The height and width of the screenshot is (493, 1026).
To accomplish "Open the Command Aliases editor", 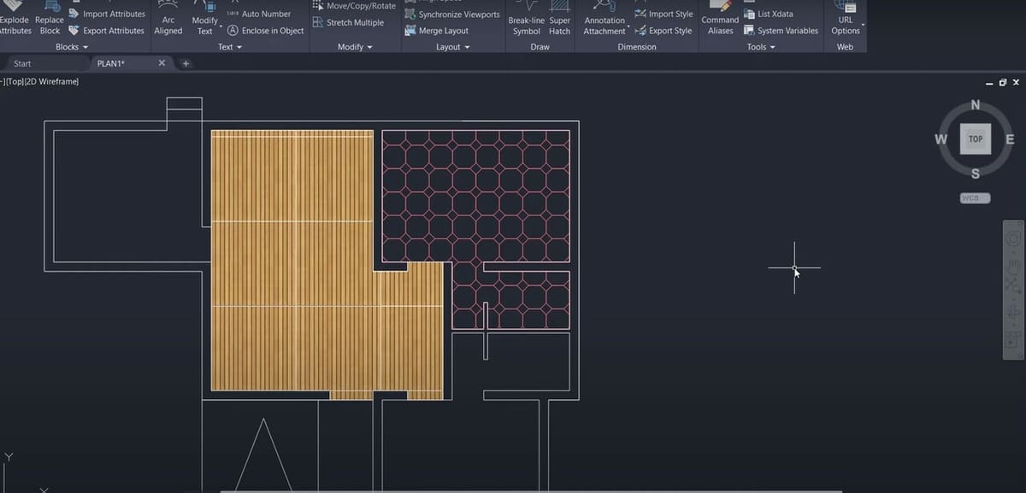I will coord(720,19).
